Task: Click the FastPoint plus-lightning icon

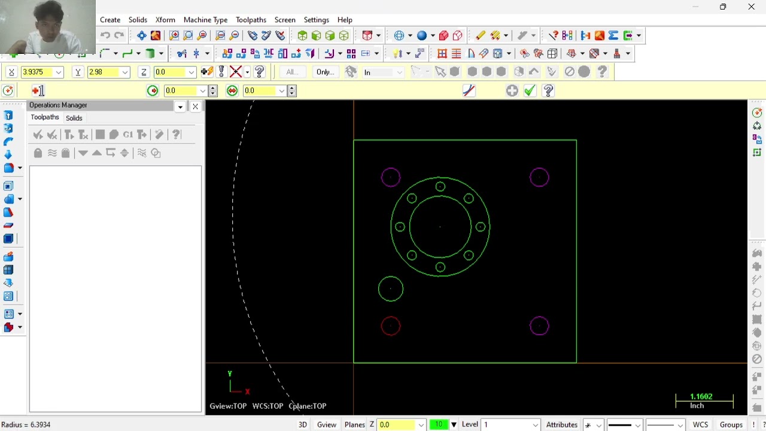Action: pos(207,72)
